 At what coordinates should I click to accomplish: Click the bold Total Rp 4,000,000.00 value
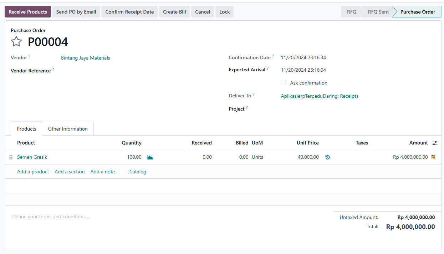(410, 227)
